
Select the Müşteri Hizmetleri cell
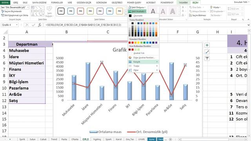27,63
